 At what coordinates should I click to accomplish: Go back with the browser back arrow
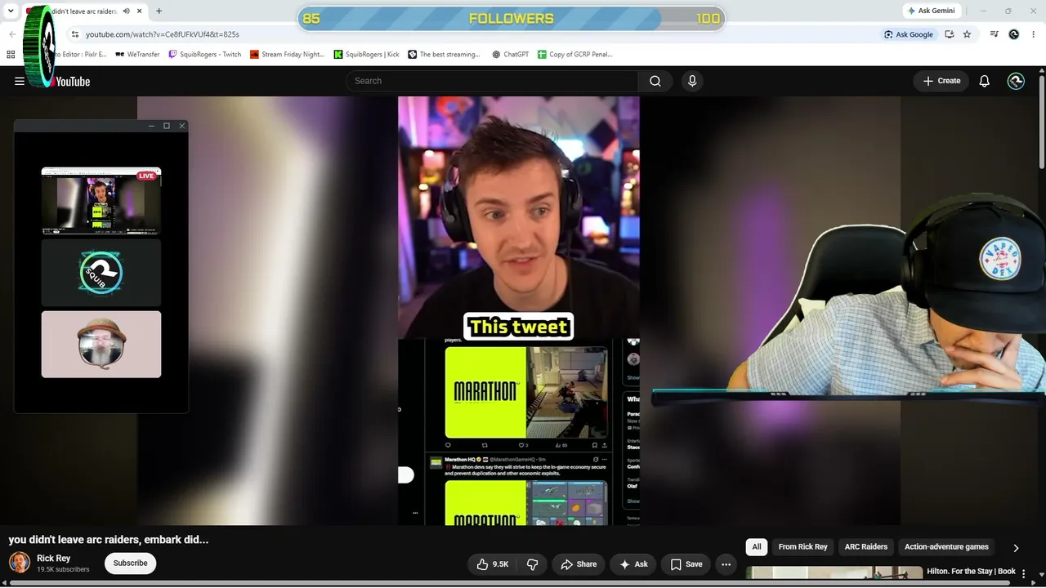pyautogui.click(x=12, y=34)
